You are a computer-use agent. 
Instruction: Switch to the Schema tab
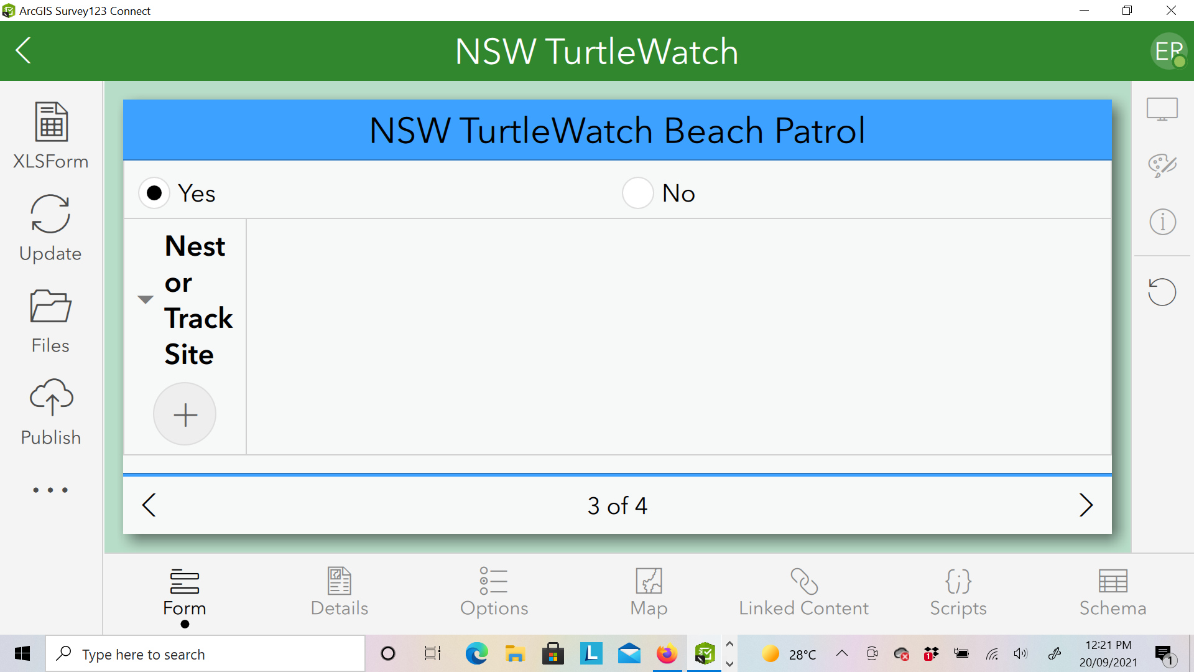1113,592
